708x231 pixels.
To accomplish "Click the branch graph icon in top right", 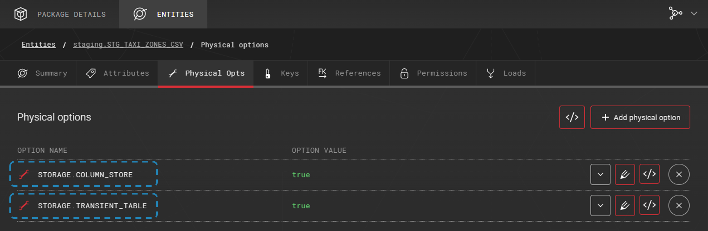I will coord(675,13).
